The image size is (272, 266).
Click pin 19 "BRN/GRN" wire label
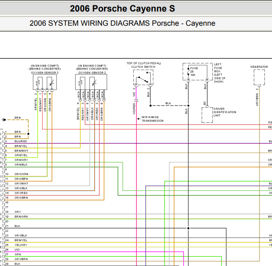pos(21,216)
